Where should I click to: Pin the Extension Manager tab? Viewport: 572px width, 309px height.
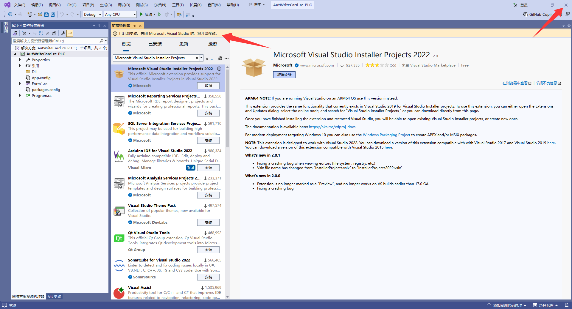pos(135,26)
